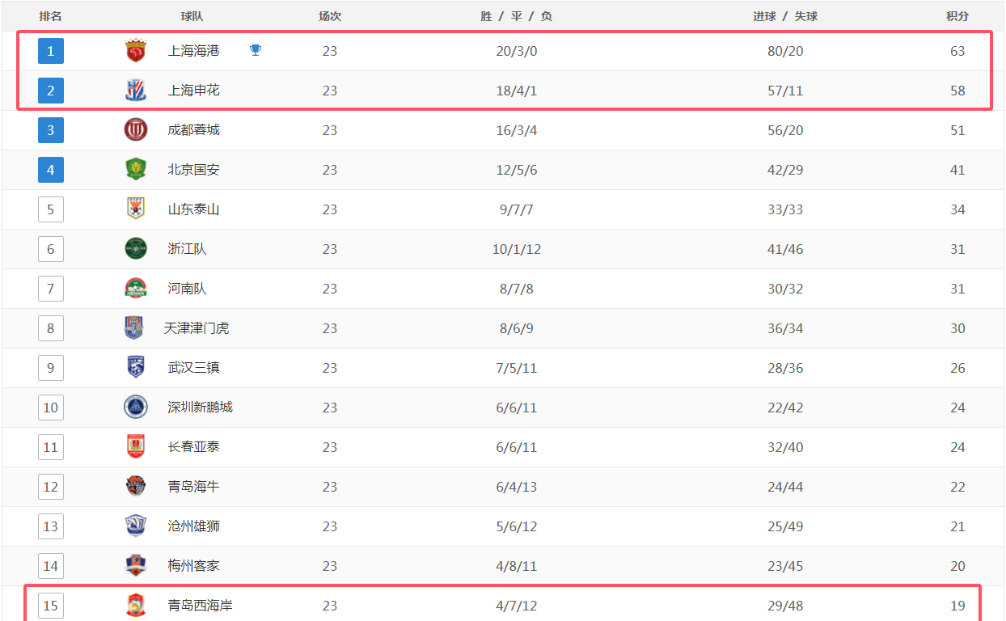Select the 12/5/6 record cell
The height and width of the screenshot is (621, 1006).
[517, 170]
